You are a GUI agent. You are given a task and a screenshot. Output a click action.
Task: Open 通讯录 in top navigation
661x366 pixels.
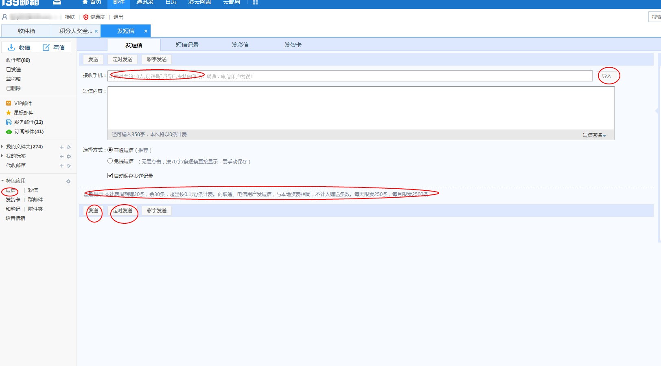145,2
